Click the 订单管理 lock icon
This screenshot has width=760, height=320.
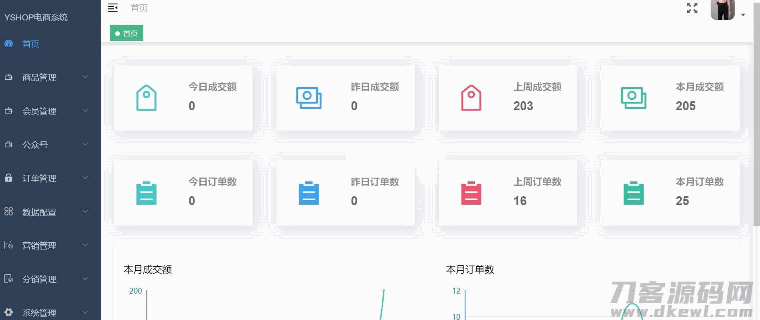[8, 178]
